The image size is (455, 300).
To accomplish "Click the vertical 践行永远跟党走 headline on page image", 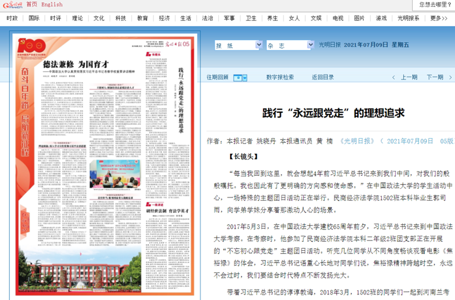I will [x=181, y=100].
